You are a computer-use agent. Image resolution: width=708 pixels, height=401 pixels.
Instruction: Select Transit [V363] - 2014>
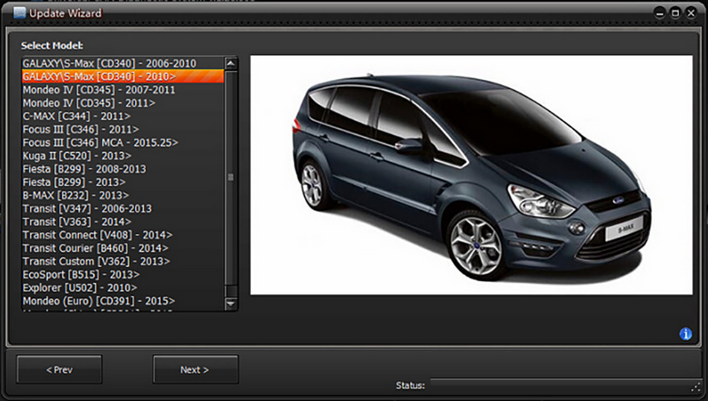[122, 222]
